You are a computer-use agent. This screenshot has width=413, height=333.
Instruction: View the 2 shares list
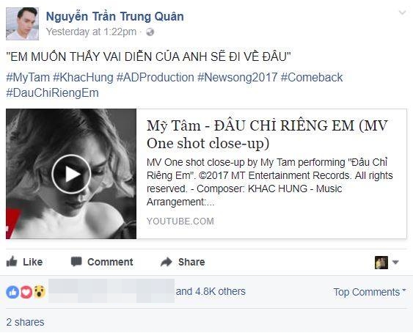(25, 322)
